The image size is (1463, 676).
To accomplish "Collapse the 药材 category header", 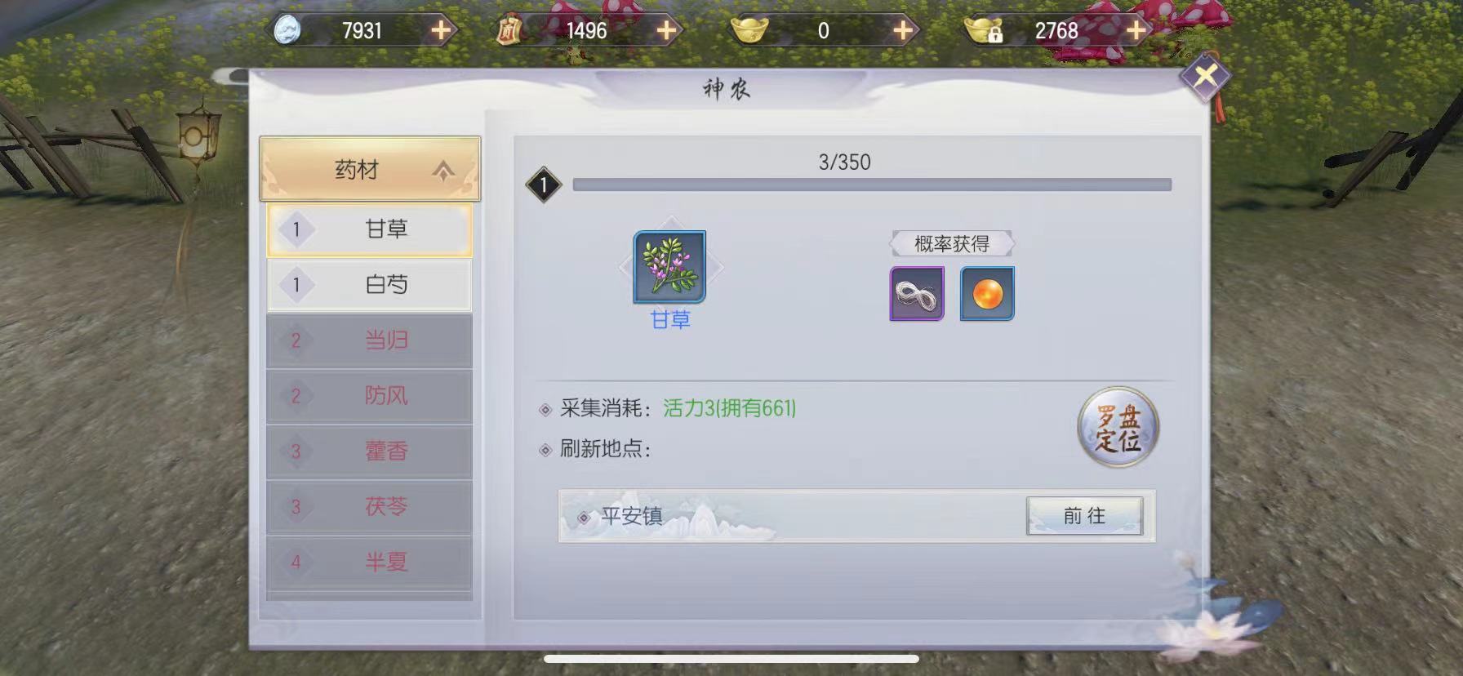I will (x=370, y=169).
